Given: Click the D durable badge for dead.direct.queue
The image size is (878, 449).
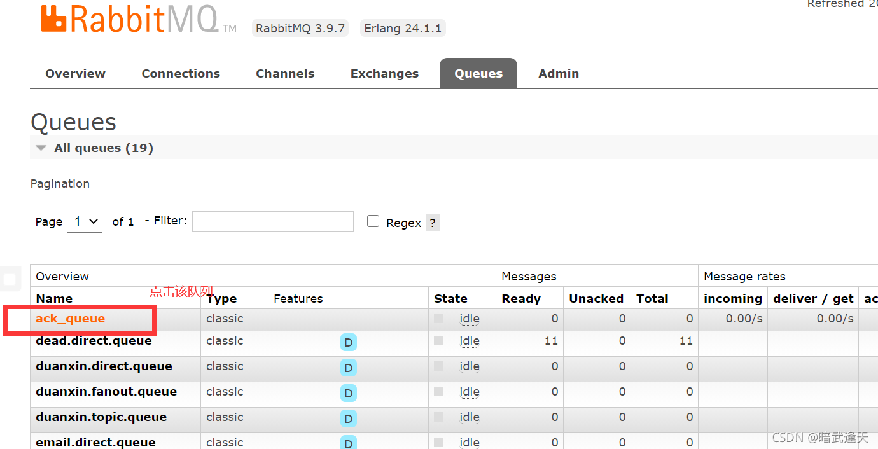Looking at the screenshot, I should click(348, 343).
